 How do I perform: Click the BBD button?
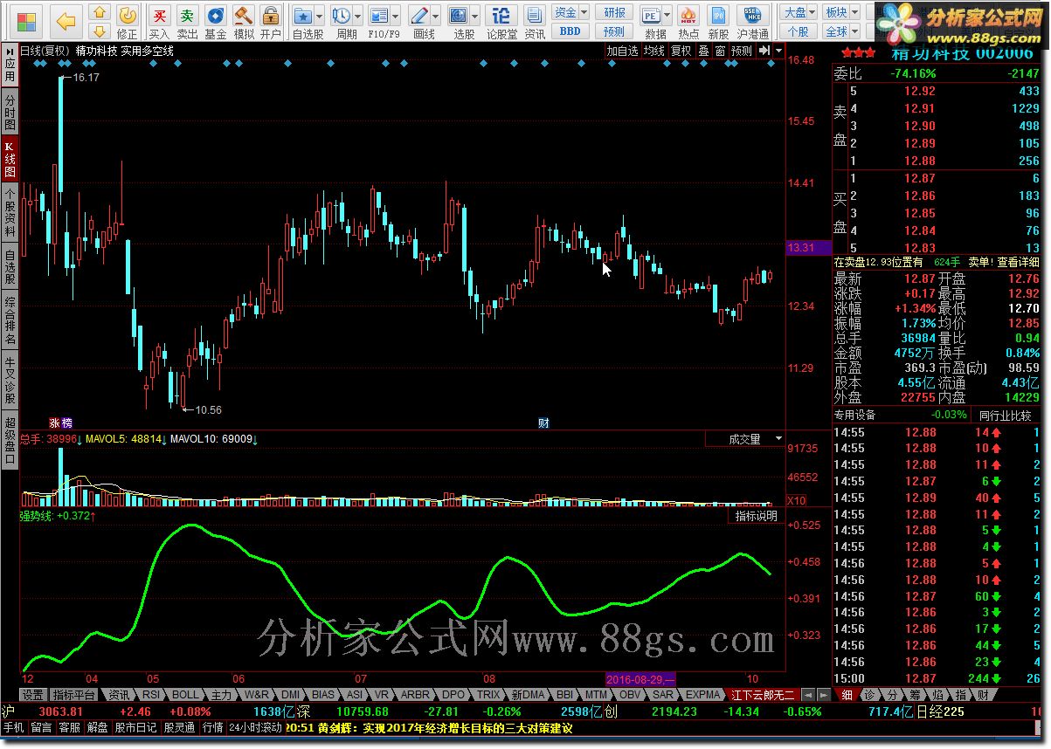tap(570, 31)
